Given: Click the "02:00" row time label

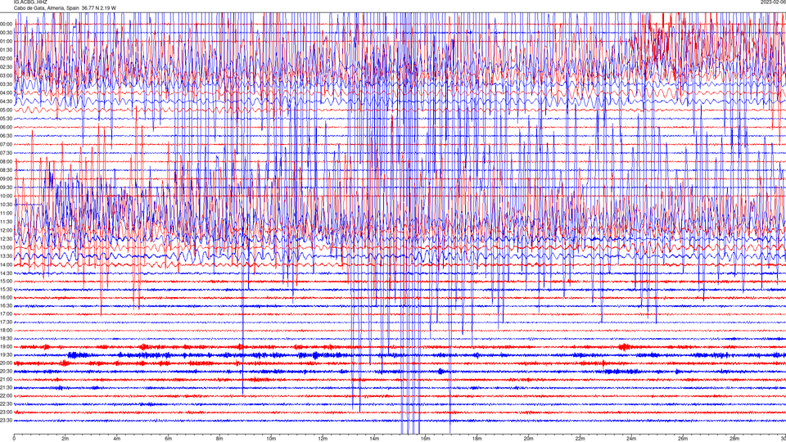Looking at the screenshot, I should [x=6, y=59].
